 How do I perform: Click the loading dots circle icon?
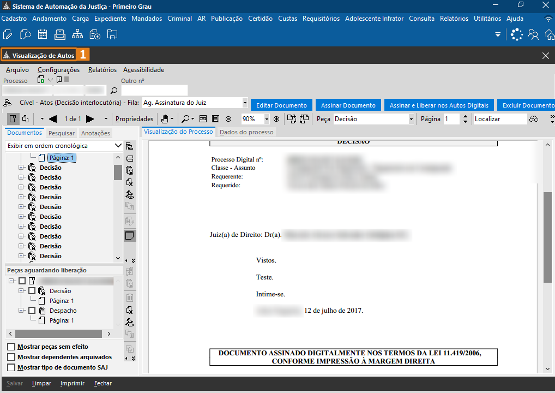pyautogui.click(x=517, y=35)
